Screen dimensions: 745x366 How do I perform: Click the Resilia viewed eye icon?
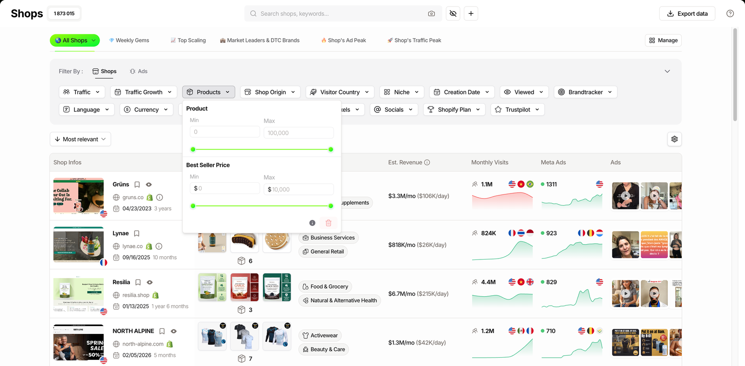point(150,282)
